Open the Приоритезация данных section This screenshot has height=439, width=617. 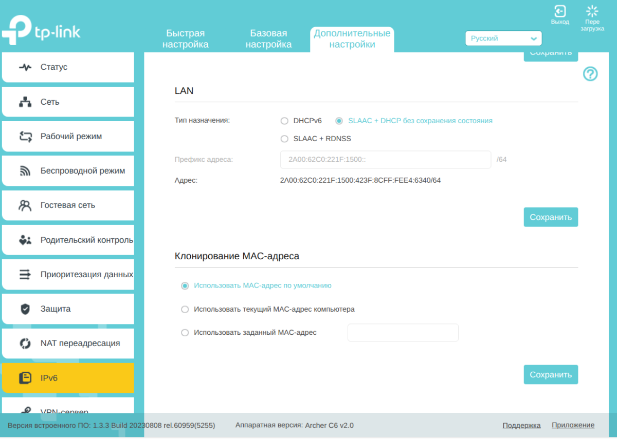(68, 275)
